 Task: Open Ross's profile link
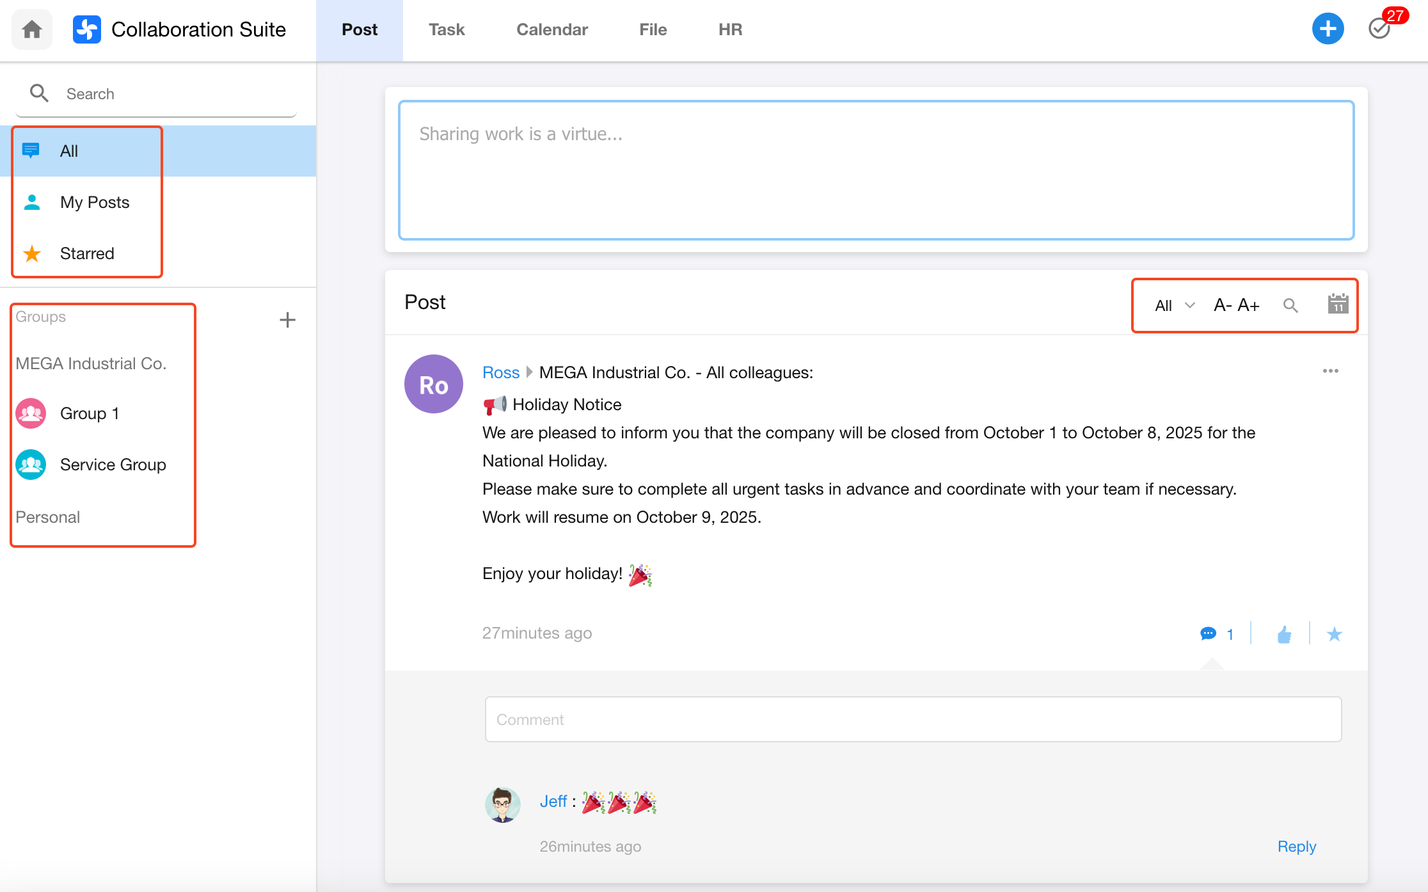pos(500,372)
